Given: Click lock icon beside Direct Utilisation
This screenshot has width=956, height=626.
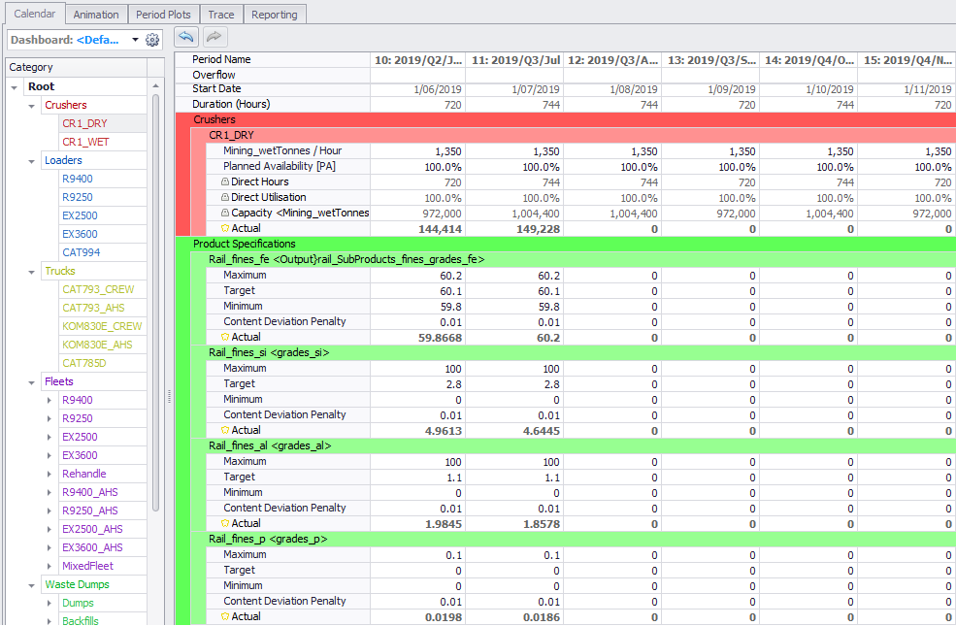Looking at the screenshot, I should tap(226, 198).
